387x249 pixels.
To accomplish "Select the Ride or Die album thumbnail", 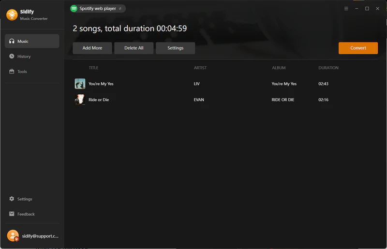I will 80,100.
